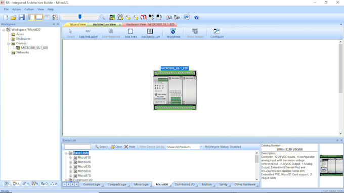This screenshot has height=193, width=344.
Task: Expand the Micro870 tree node
Action: click(x=71, y=176)
